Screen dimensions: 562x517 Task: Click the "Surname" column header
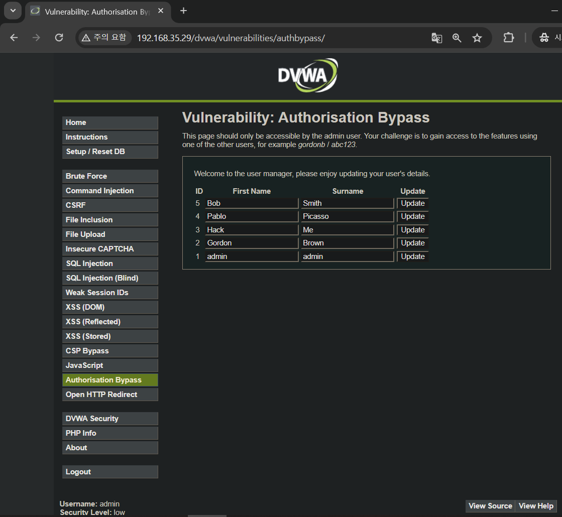[x=348, y=191]
